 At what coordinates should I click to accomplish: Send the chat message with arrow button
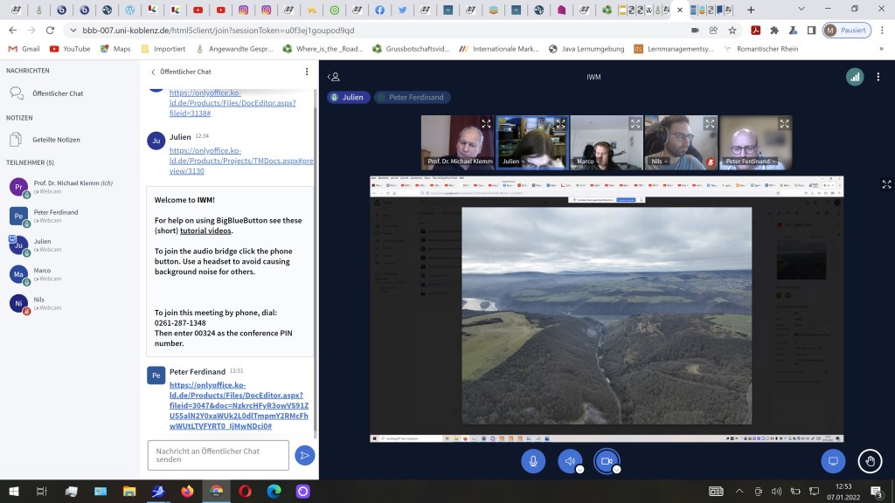point(304,455)
